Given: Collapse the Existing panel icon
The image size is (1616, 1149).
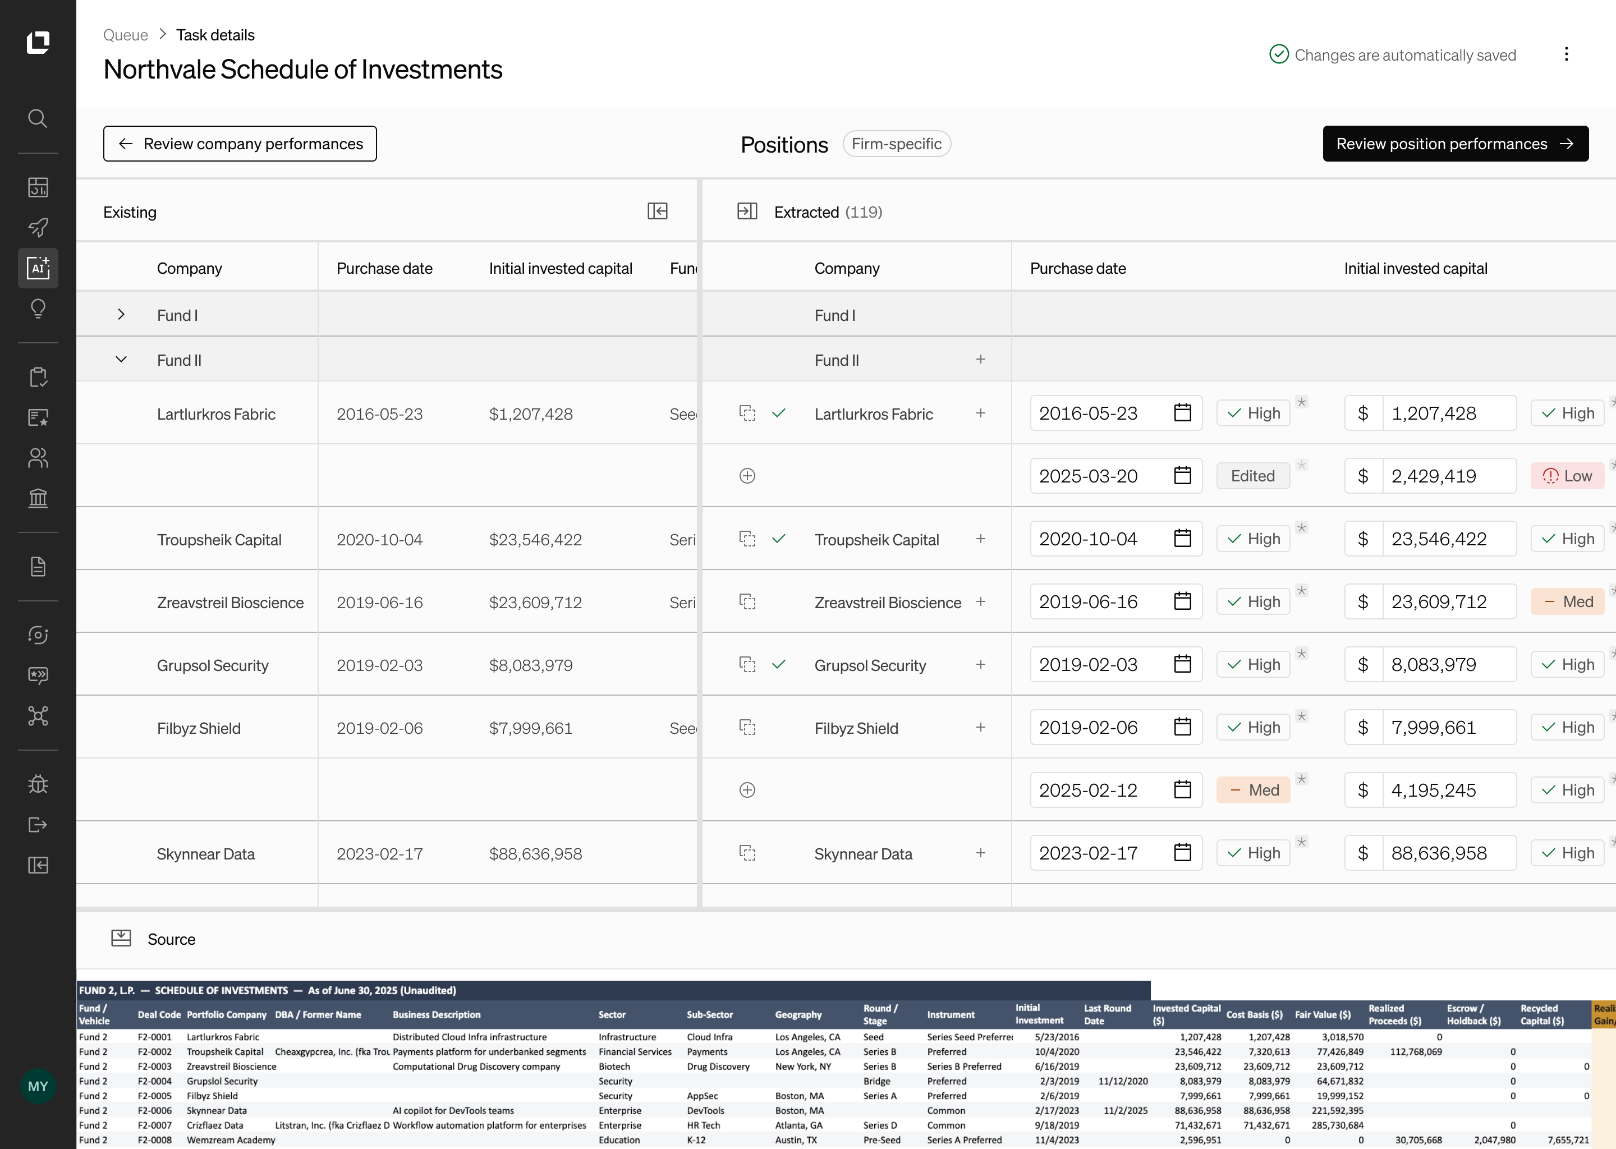Looking at the screenshot, I should (x=657, y=212).
